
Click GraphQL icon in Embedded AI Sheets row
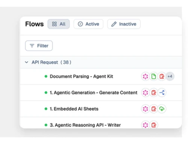146,109
